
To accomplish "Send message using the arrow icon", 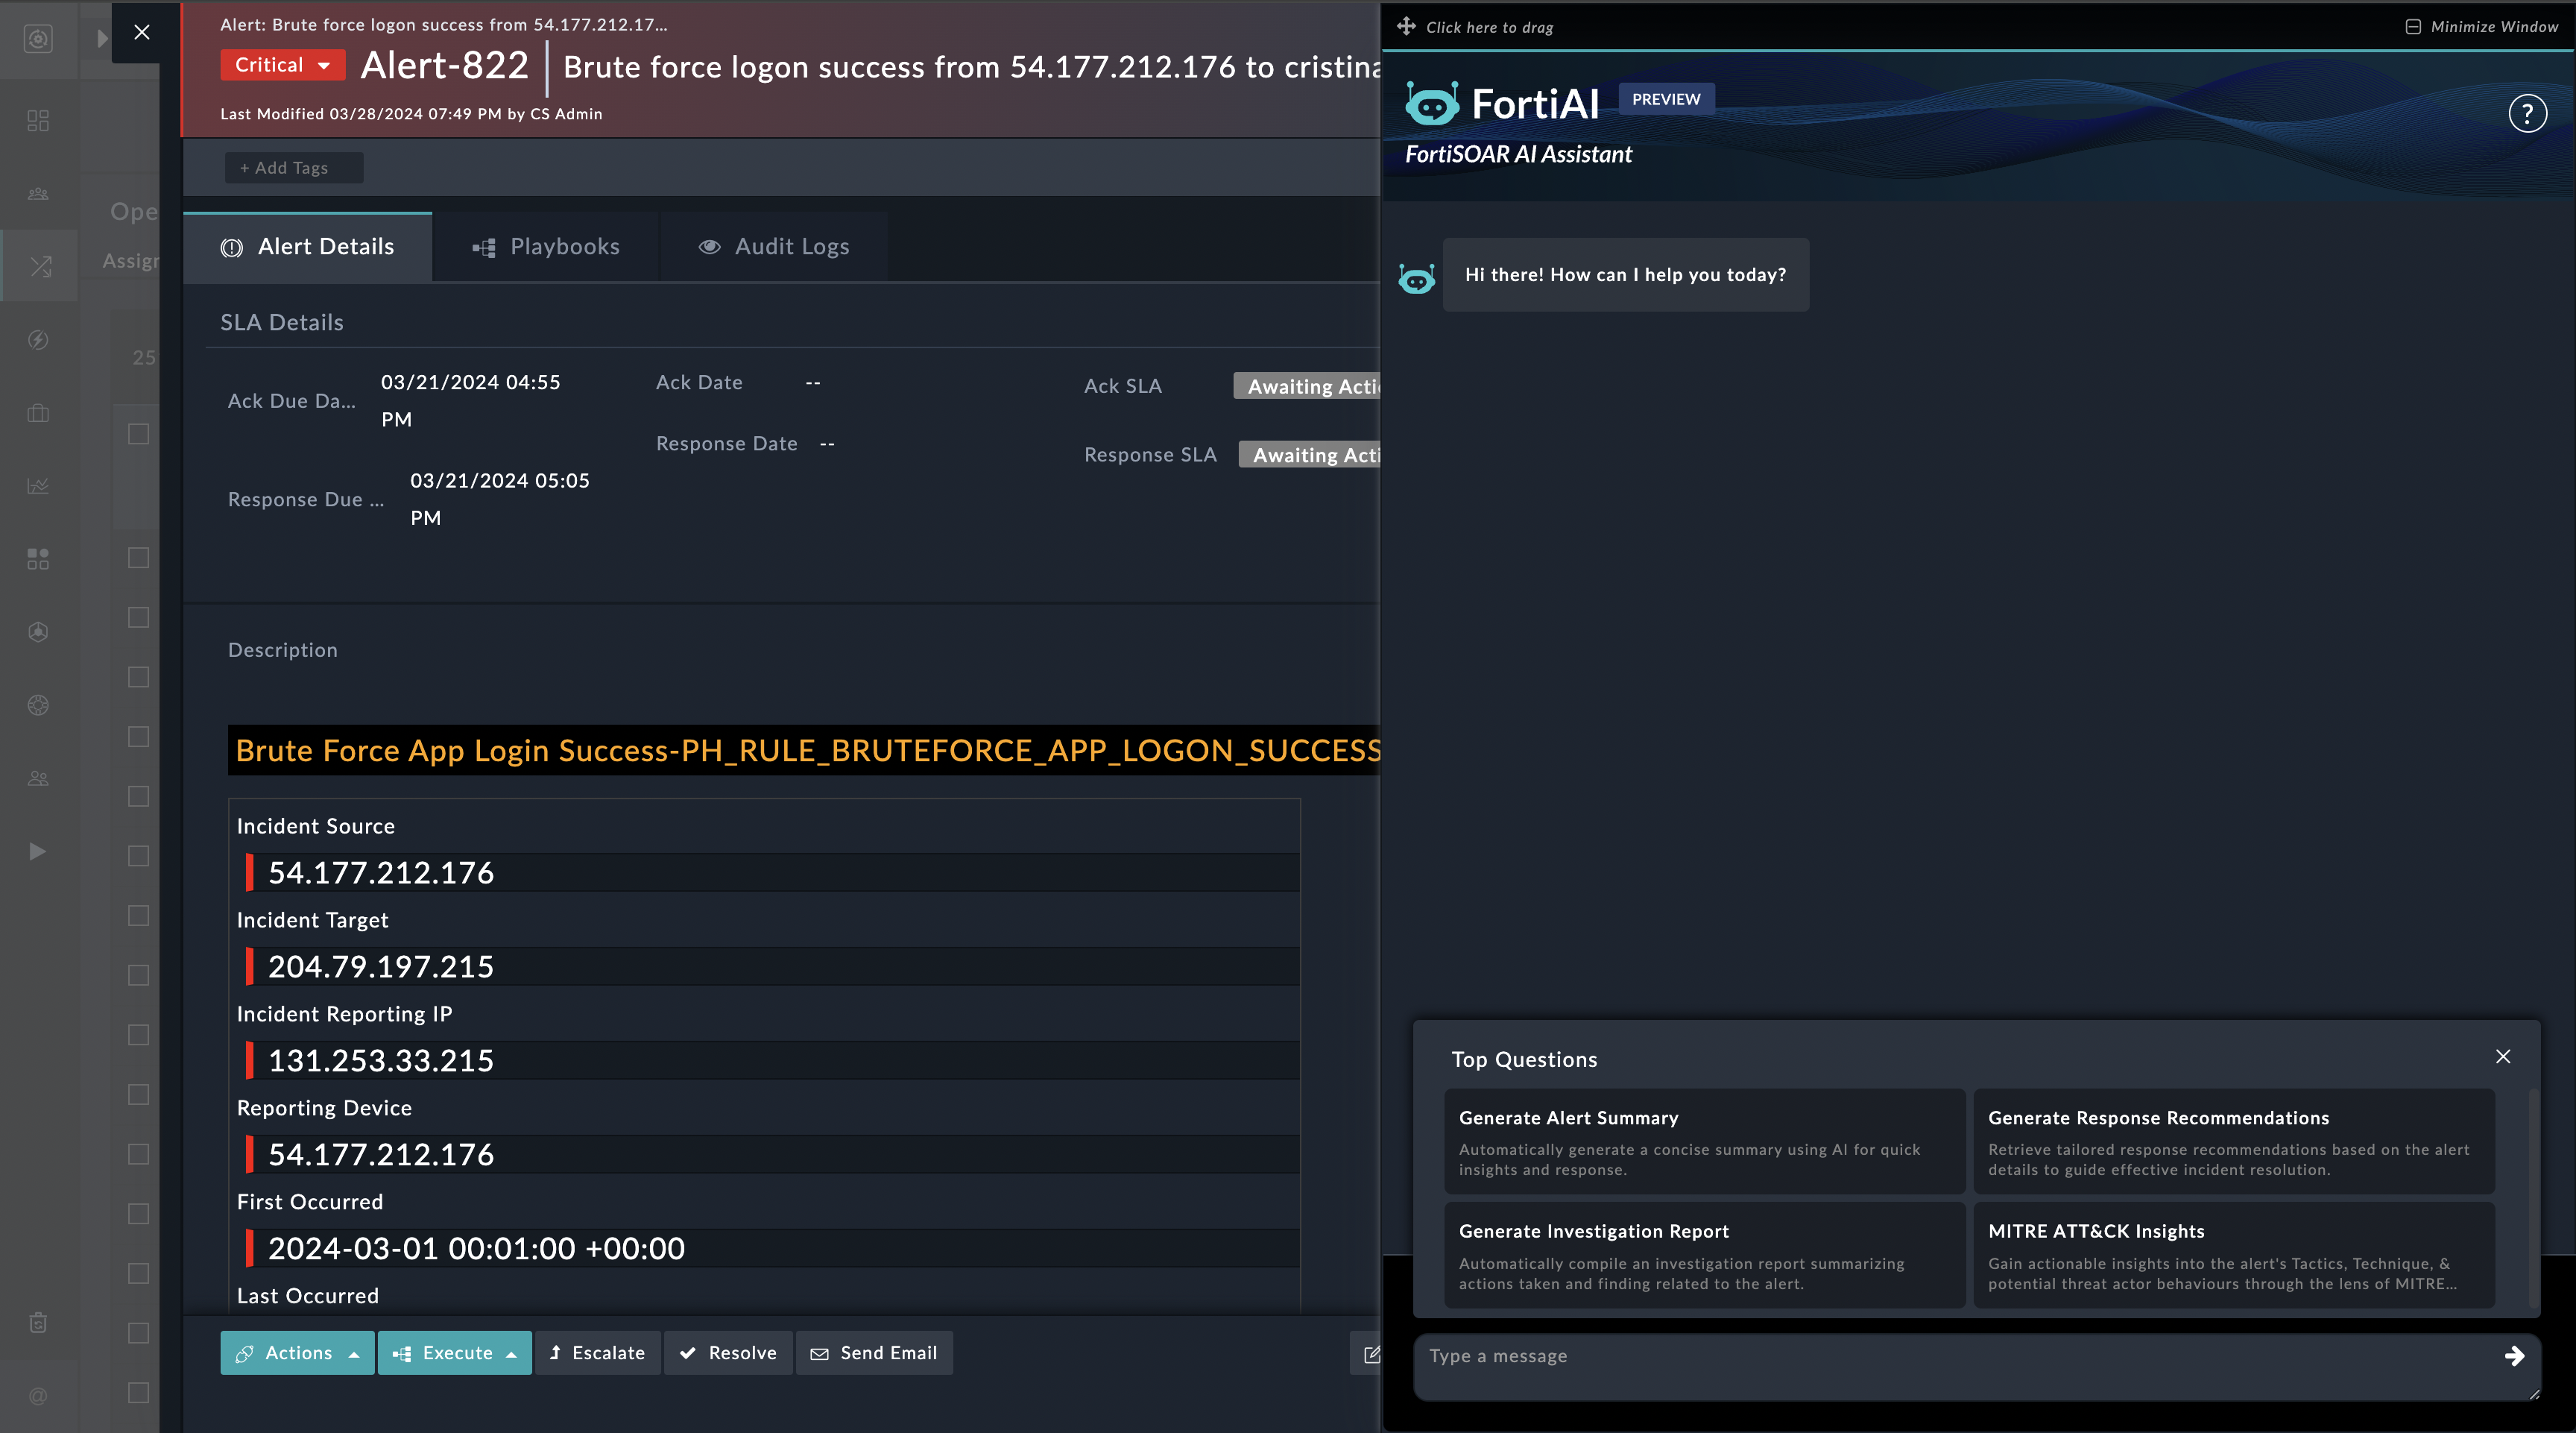I will pyautogui.click(x=2514, y=1356).
